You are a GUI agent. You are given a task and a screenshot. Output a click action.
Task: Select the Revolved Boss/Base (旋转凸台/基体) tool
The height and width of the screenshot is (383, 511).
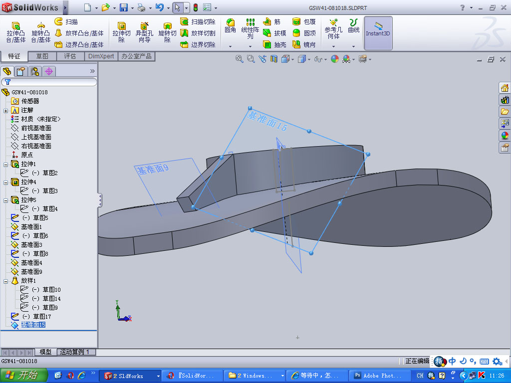(41, 32)
